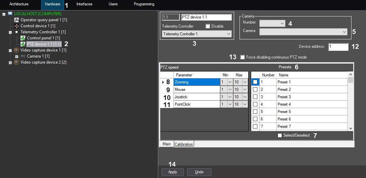Viewport: 366px width, 178px height.
Task: Switch to the Programming tab
Action: tap(144, 4)
